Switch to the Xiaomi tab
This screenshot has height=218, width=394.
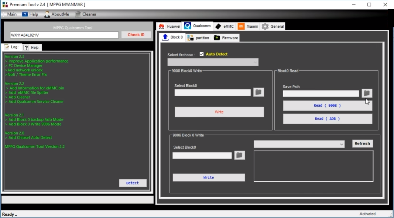coord(248,26)
